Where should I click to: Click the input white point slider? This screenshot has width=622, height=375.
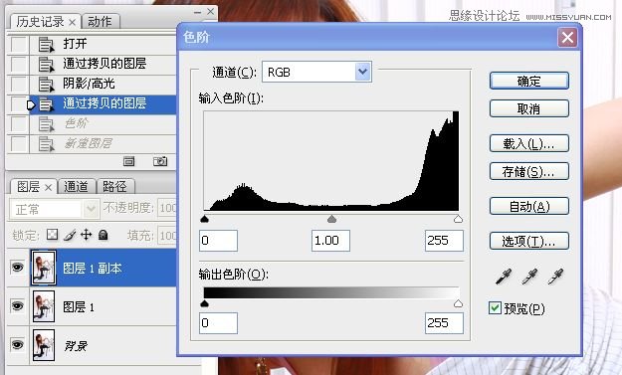coord(458,219)
